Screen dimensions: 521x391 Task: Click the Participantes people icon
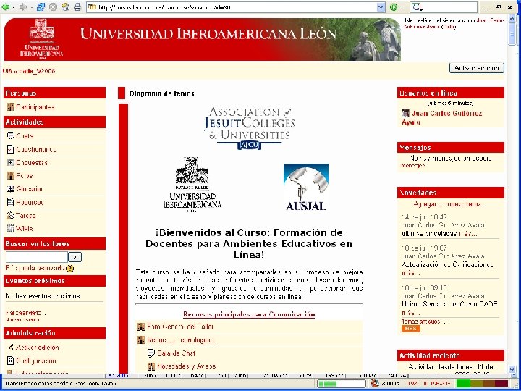pyautogui.click(x=11, y=107)
